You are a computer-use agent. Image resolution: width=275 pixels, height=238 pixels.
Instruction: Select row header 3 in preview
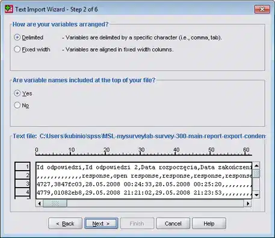click(22, 183)
